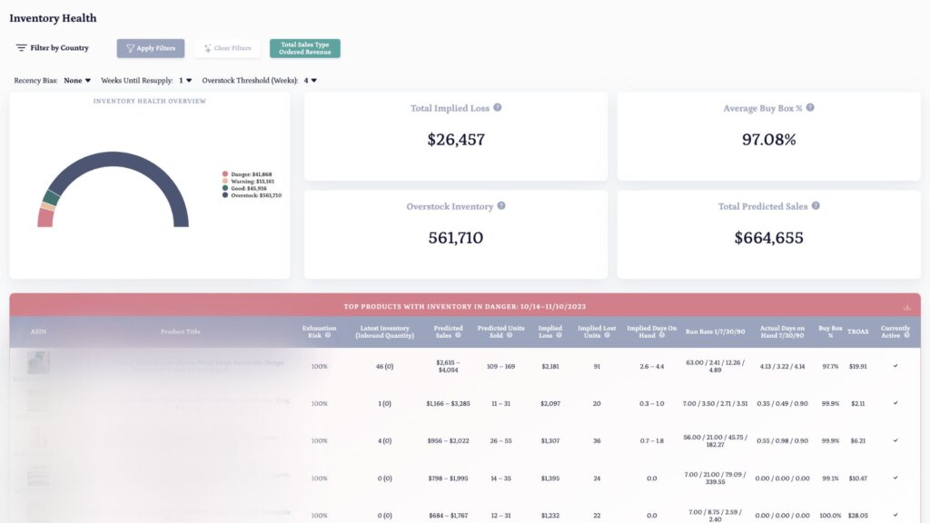Sort by the Product Title column header
Screen dimensions: 930x523
180,331
